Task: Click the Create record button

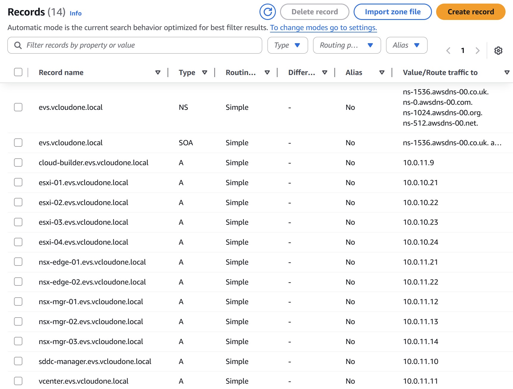Action: pyautogui.click(x=470, y=12)
